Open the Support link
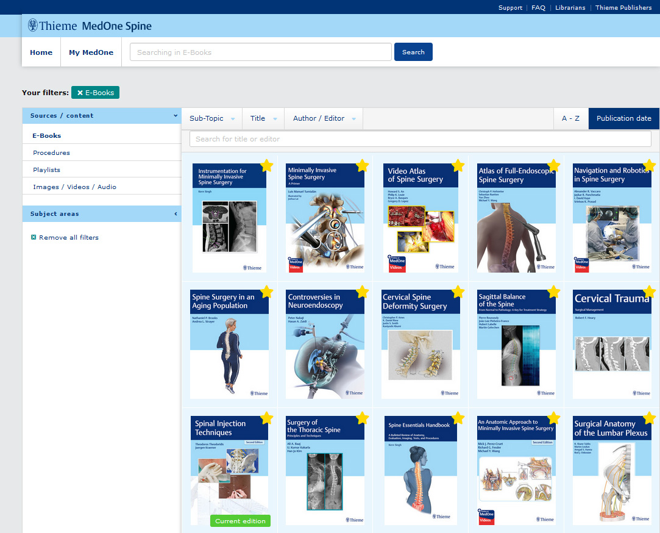The image size is (660, 533). click(510, 7)
